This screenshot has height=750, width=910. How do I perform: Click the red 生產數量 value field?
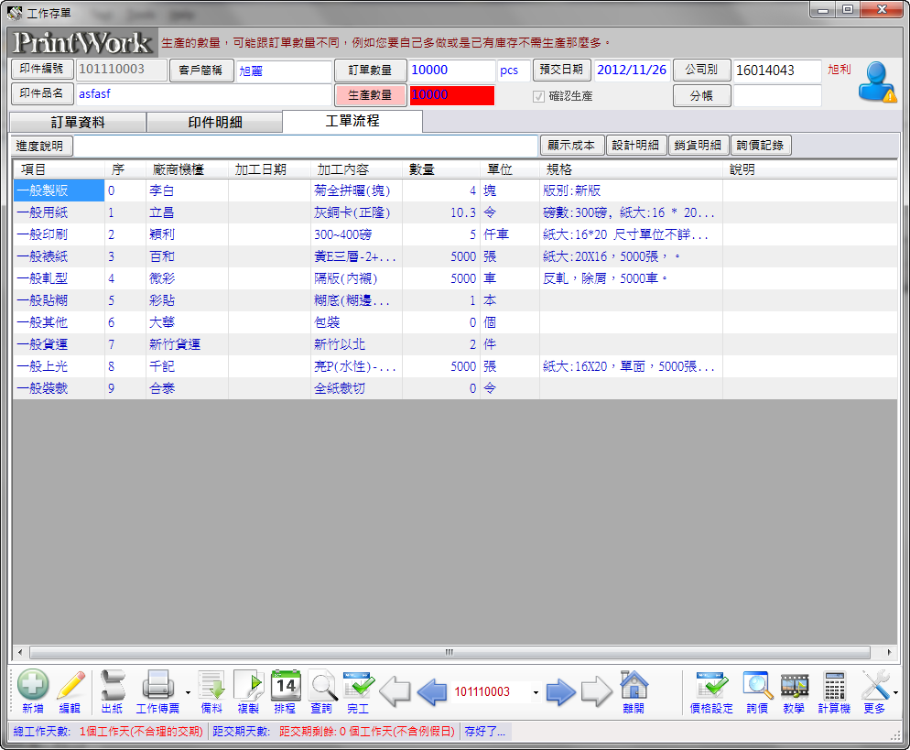click(x=452, y=95)
